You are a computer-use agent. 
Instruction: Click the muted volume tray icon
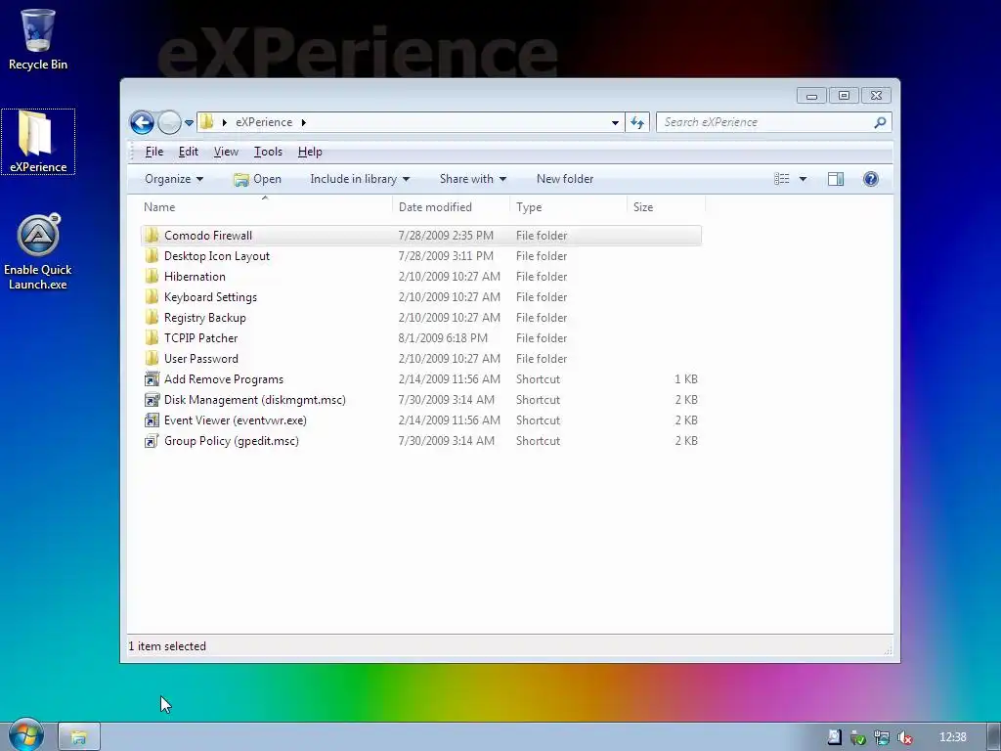point(904,737)
